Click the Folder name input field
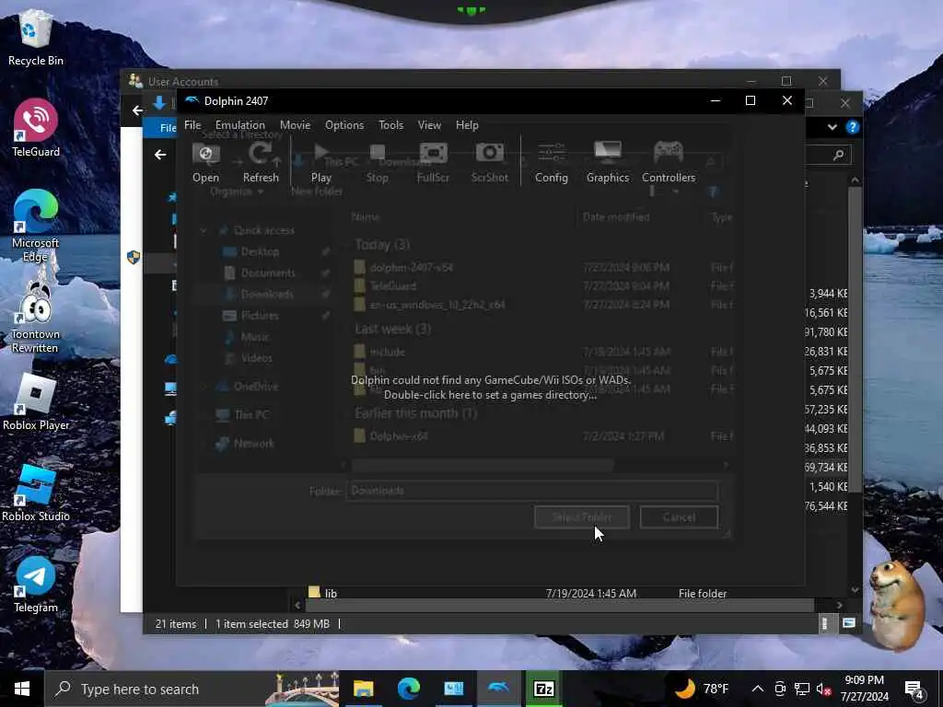Screen dimensions: 943x707 pyautogui.click(x=532, y=491)
